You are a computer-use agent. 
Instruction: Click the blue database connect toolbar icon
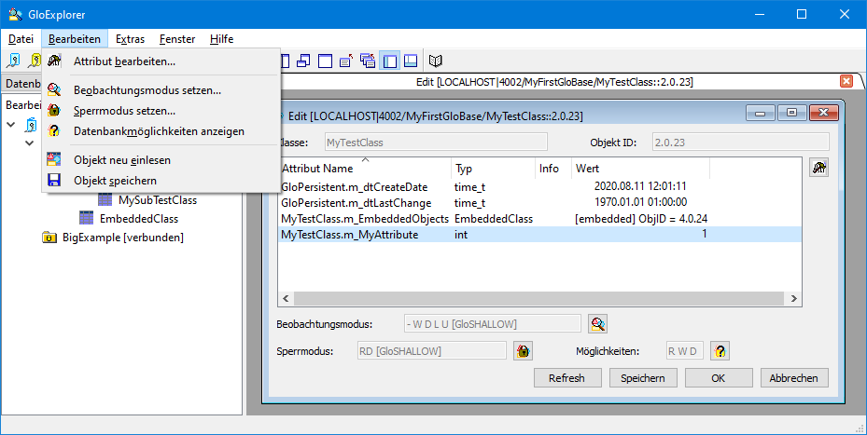pos(13,61)
